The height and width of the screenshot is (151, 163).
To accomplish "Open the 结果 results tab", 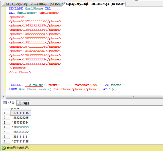I will tap(9, 103).
